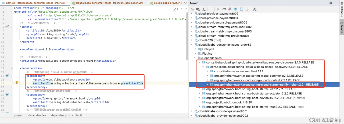Switch to application.yml editor tab

click(107, 3)
